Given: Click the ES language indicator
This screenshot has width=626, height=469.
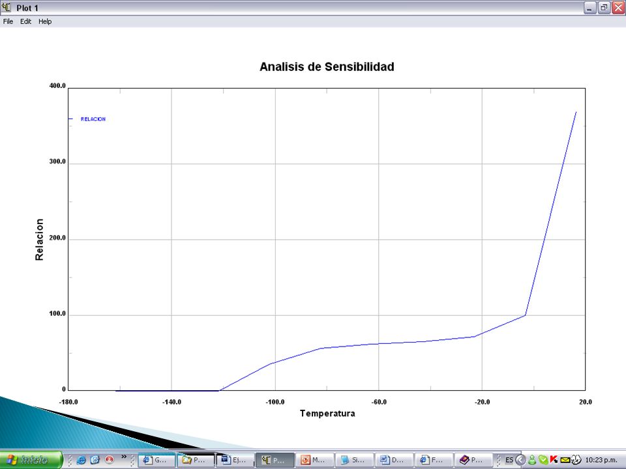Looking at the screenshot, I should click(509, 460).
